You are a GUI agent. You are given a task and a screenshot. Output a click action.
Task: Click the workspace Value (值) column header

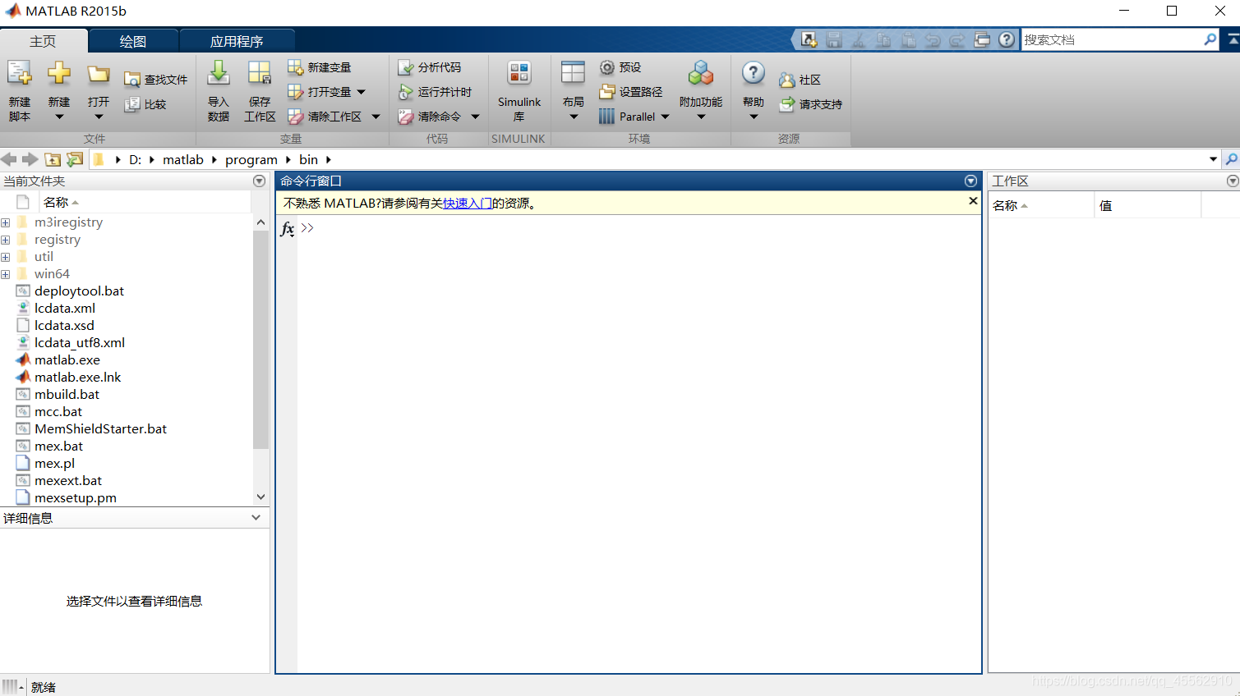(x=1147, y=205)
